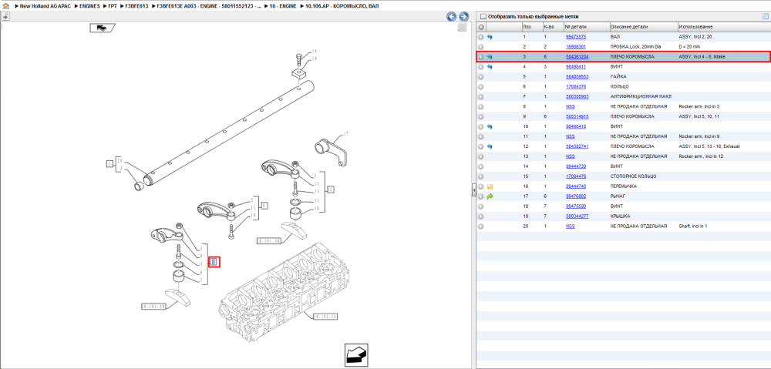Click reference label under the cylinder head drawing
This screenshot has width=771, height=369.
[325, 317]
